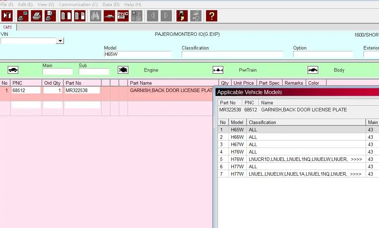Expand the VIN dropdown arrow
This screenshot has height=228, width=379.
point(60,41)
